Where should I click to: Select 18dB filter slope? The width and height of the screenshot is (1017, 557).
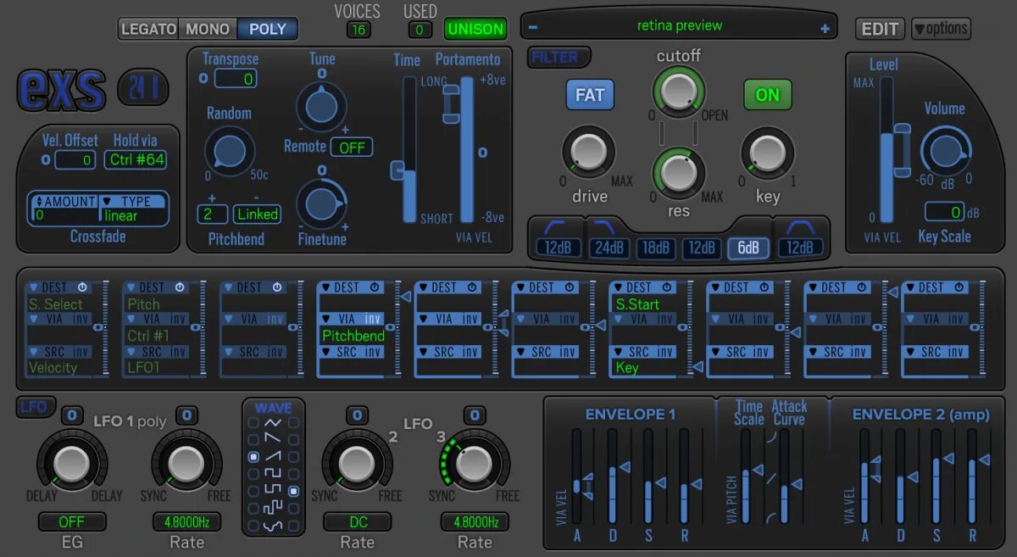tap(655, 248)
